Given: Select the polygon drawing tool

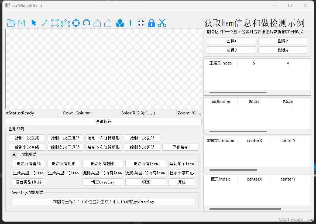Looking at the screenshot, I should tap(97, 23).
